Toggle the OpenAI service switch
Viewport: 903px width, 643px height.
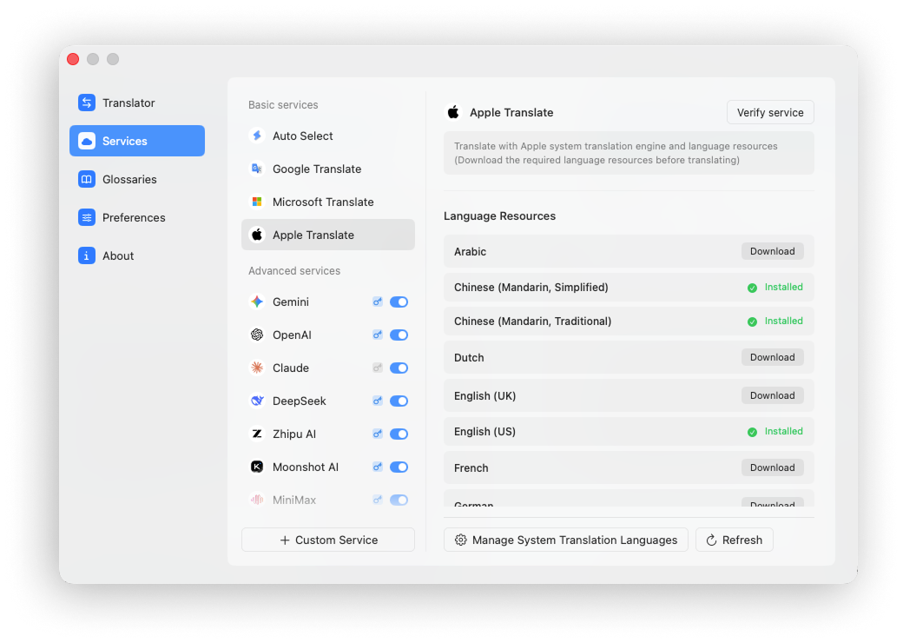pos(399,335)
